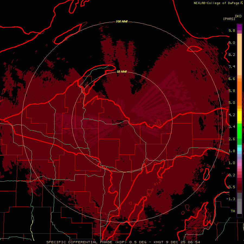The width and height of the screenshot is (244, 244).
Task: Click the 6.6 value on the scale
Action: [x=232, y=79]
